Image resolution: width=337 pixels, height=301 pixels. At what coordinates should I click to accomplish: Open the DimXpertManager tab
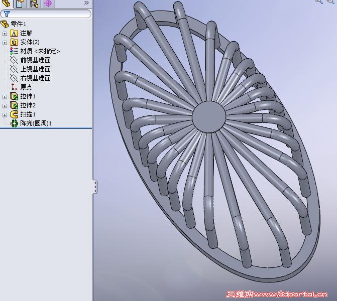pos(48,4)
